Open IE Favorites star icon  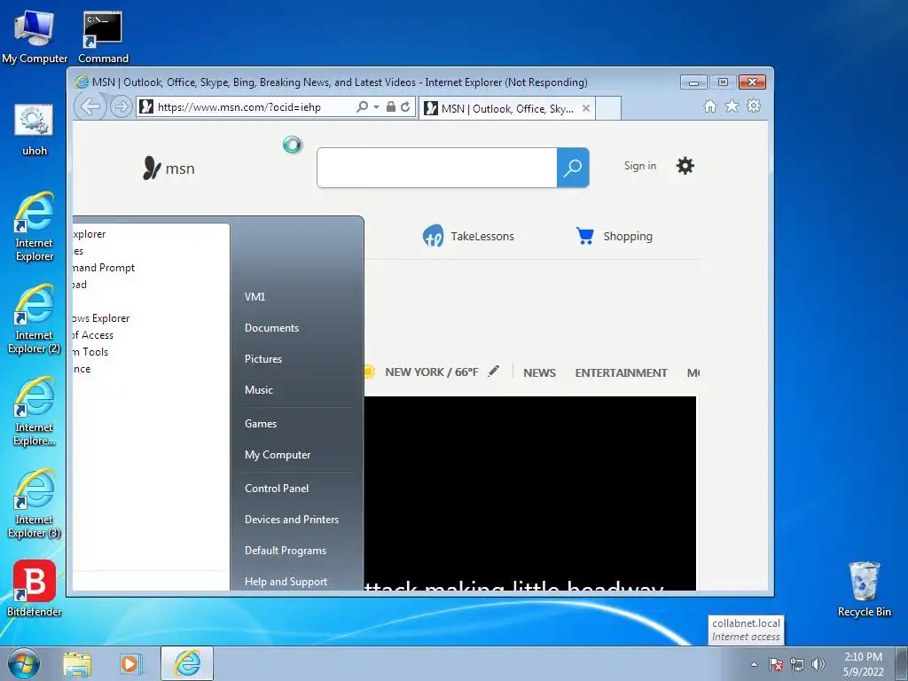(732, 106)
